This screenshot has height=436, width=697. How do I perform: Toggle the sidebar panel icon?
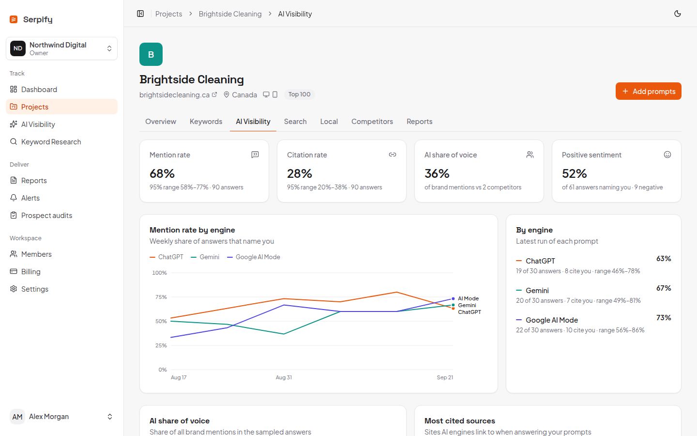coord(140,14)
